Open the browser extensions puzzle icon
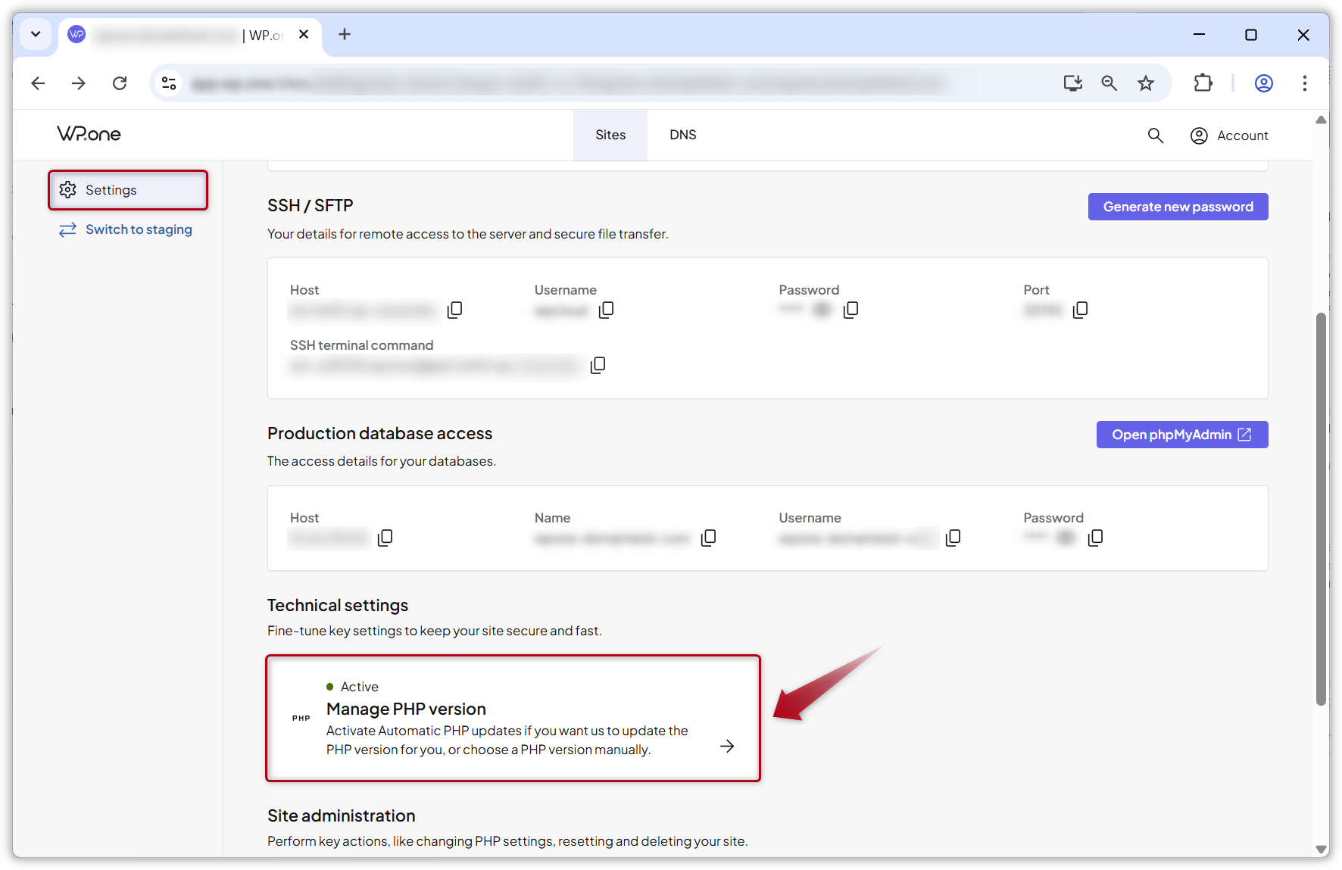Viewport: 1342px width, 870px height. (x=1203, y=83)
